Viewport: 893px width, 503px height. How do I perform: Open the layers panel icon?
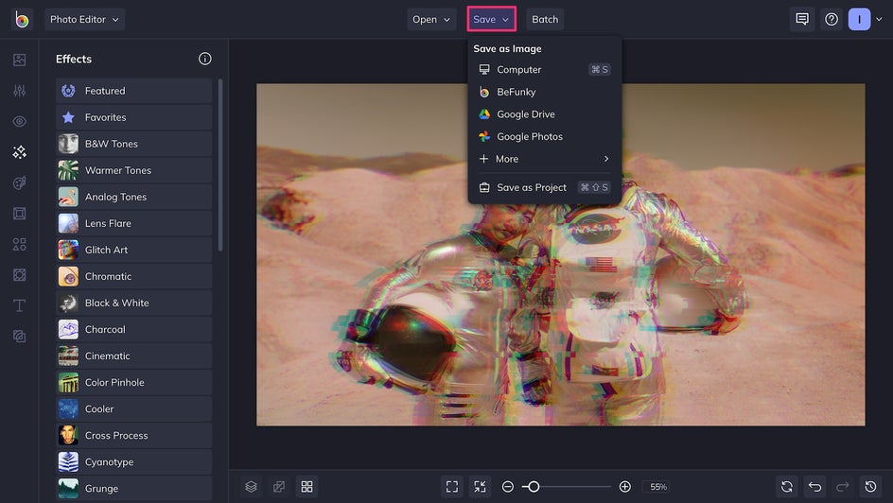[x=252, y=487]
